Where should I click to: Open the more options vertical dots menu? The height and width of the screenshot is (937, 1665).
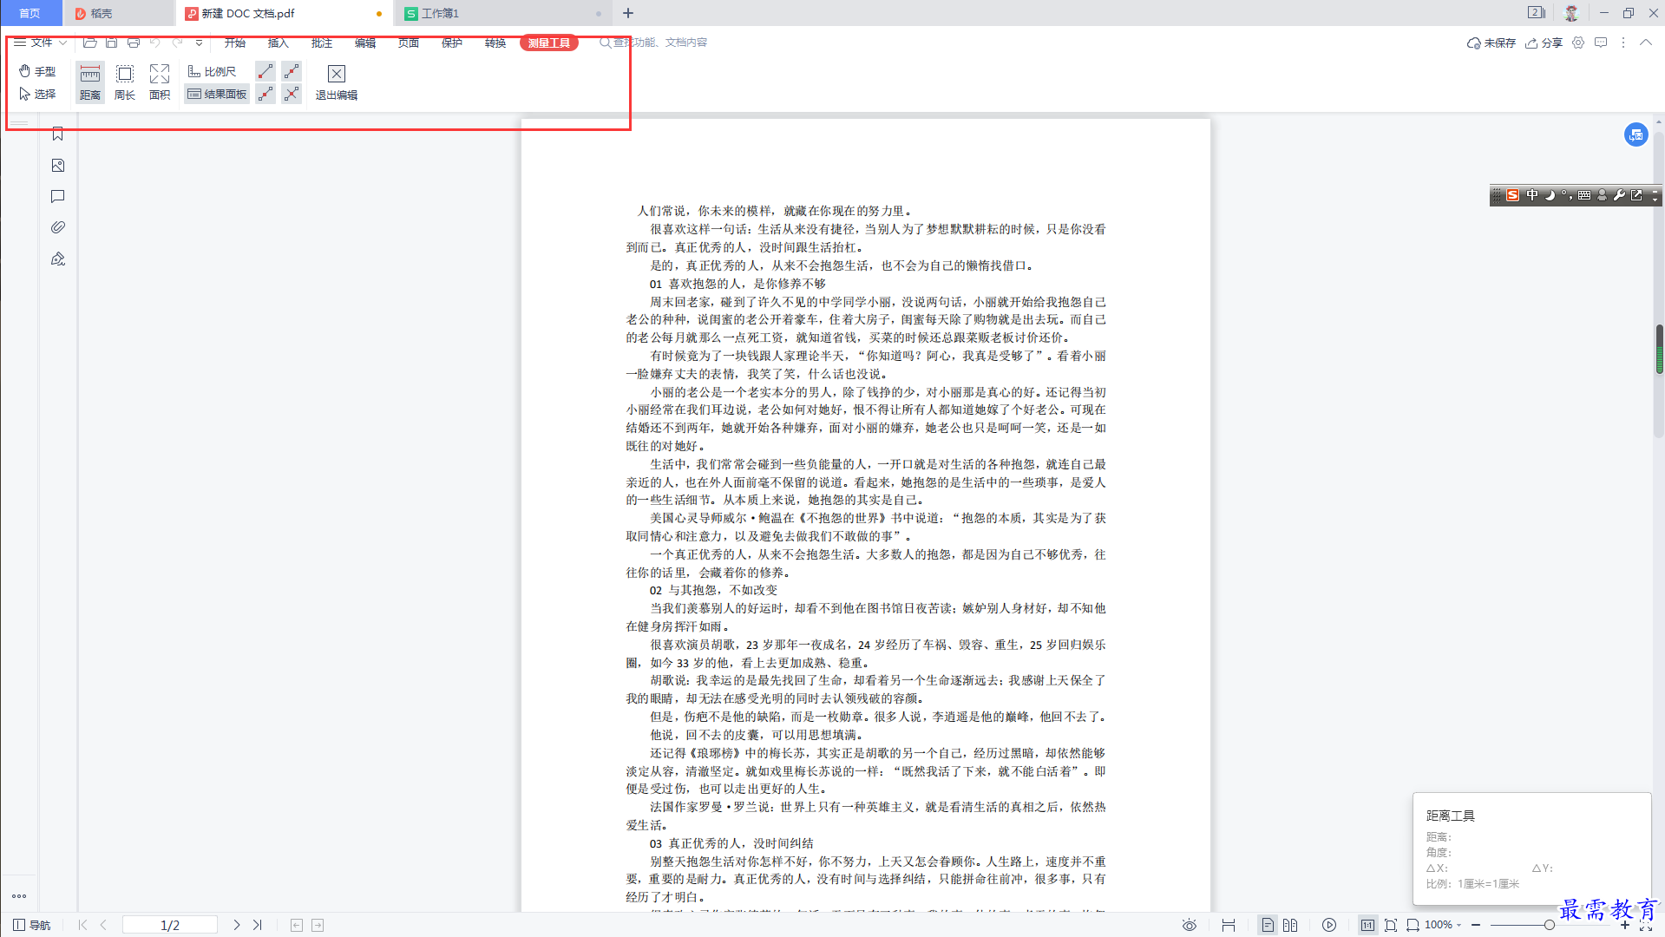click(x=1623, y=43)
